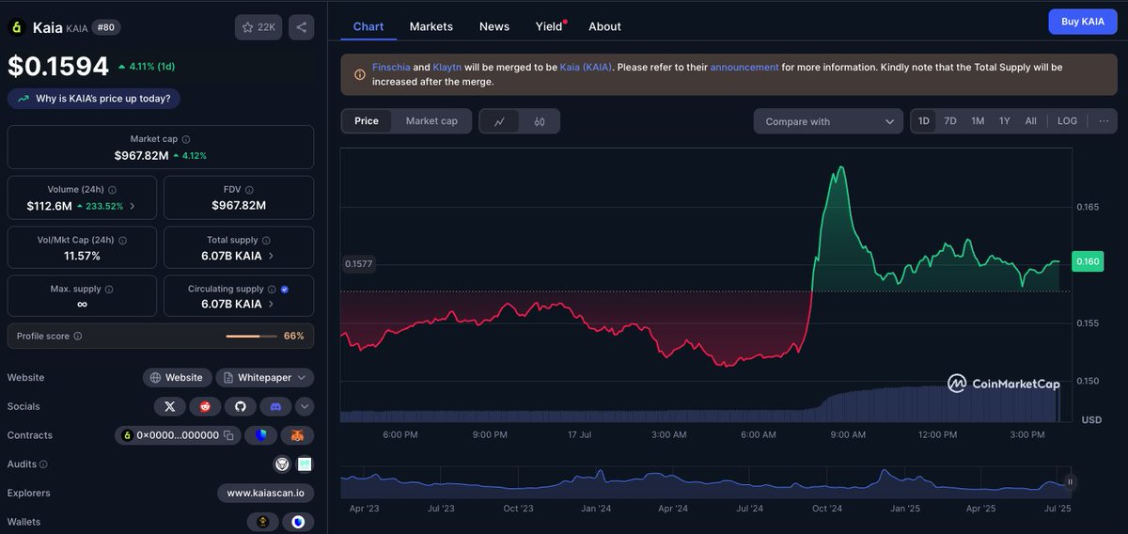
Task: Open the second (teal) audit logo
Action: pyautogui.click(x=305, y=463)
